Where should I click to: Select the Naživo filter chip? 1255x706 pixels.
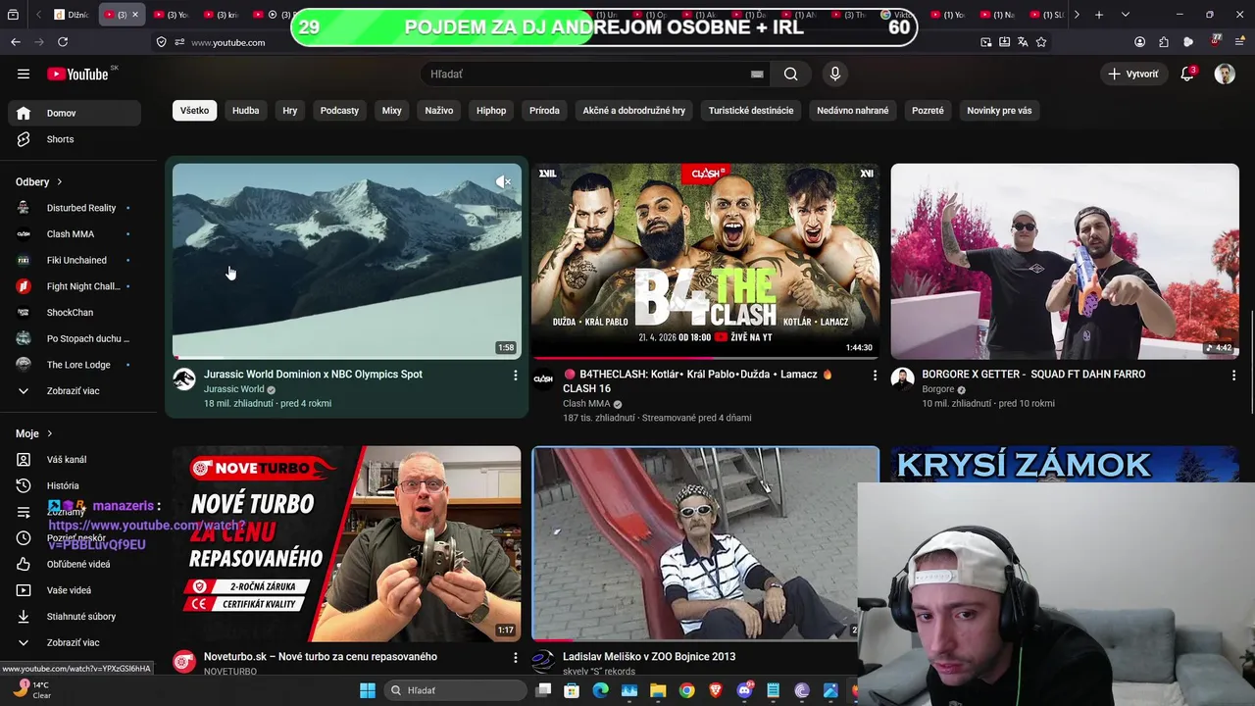point(439,111)
